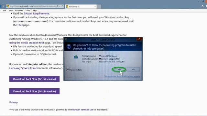Select the Windows 10 browser tab
This screenshot has height=116, width=207.
tap(81, 6)
